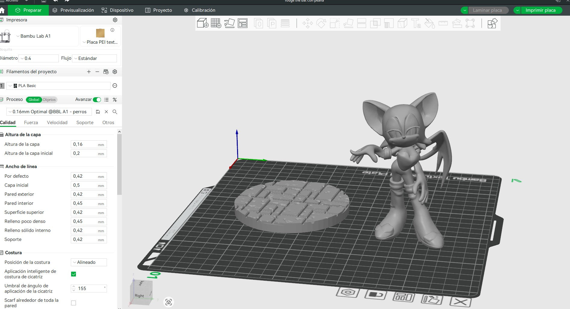The width and height of the screenshot is (570, 309).
Task: Click the Right face view cube
Action: [139, 295]
